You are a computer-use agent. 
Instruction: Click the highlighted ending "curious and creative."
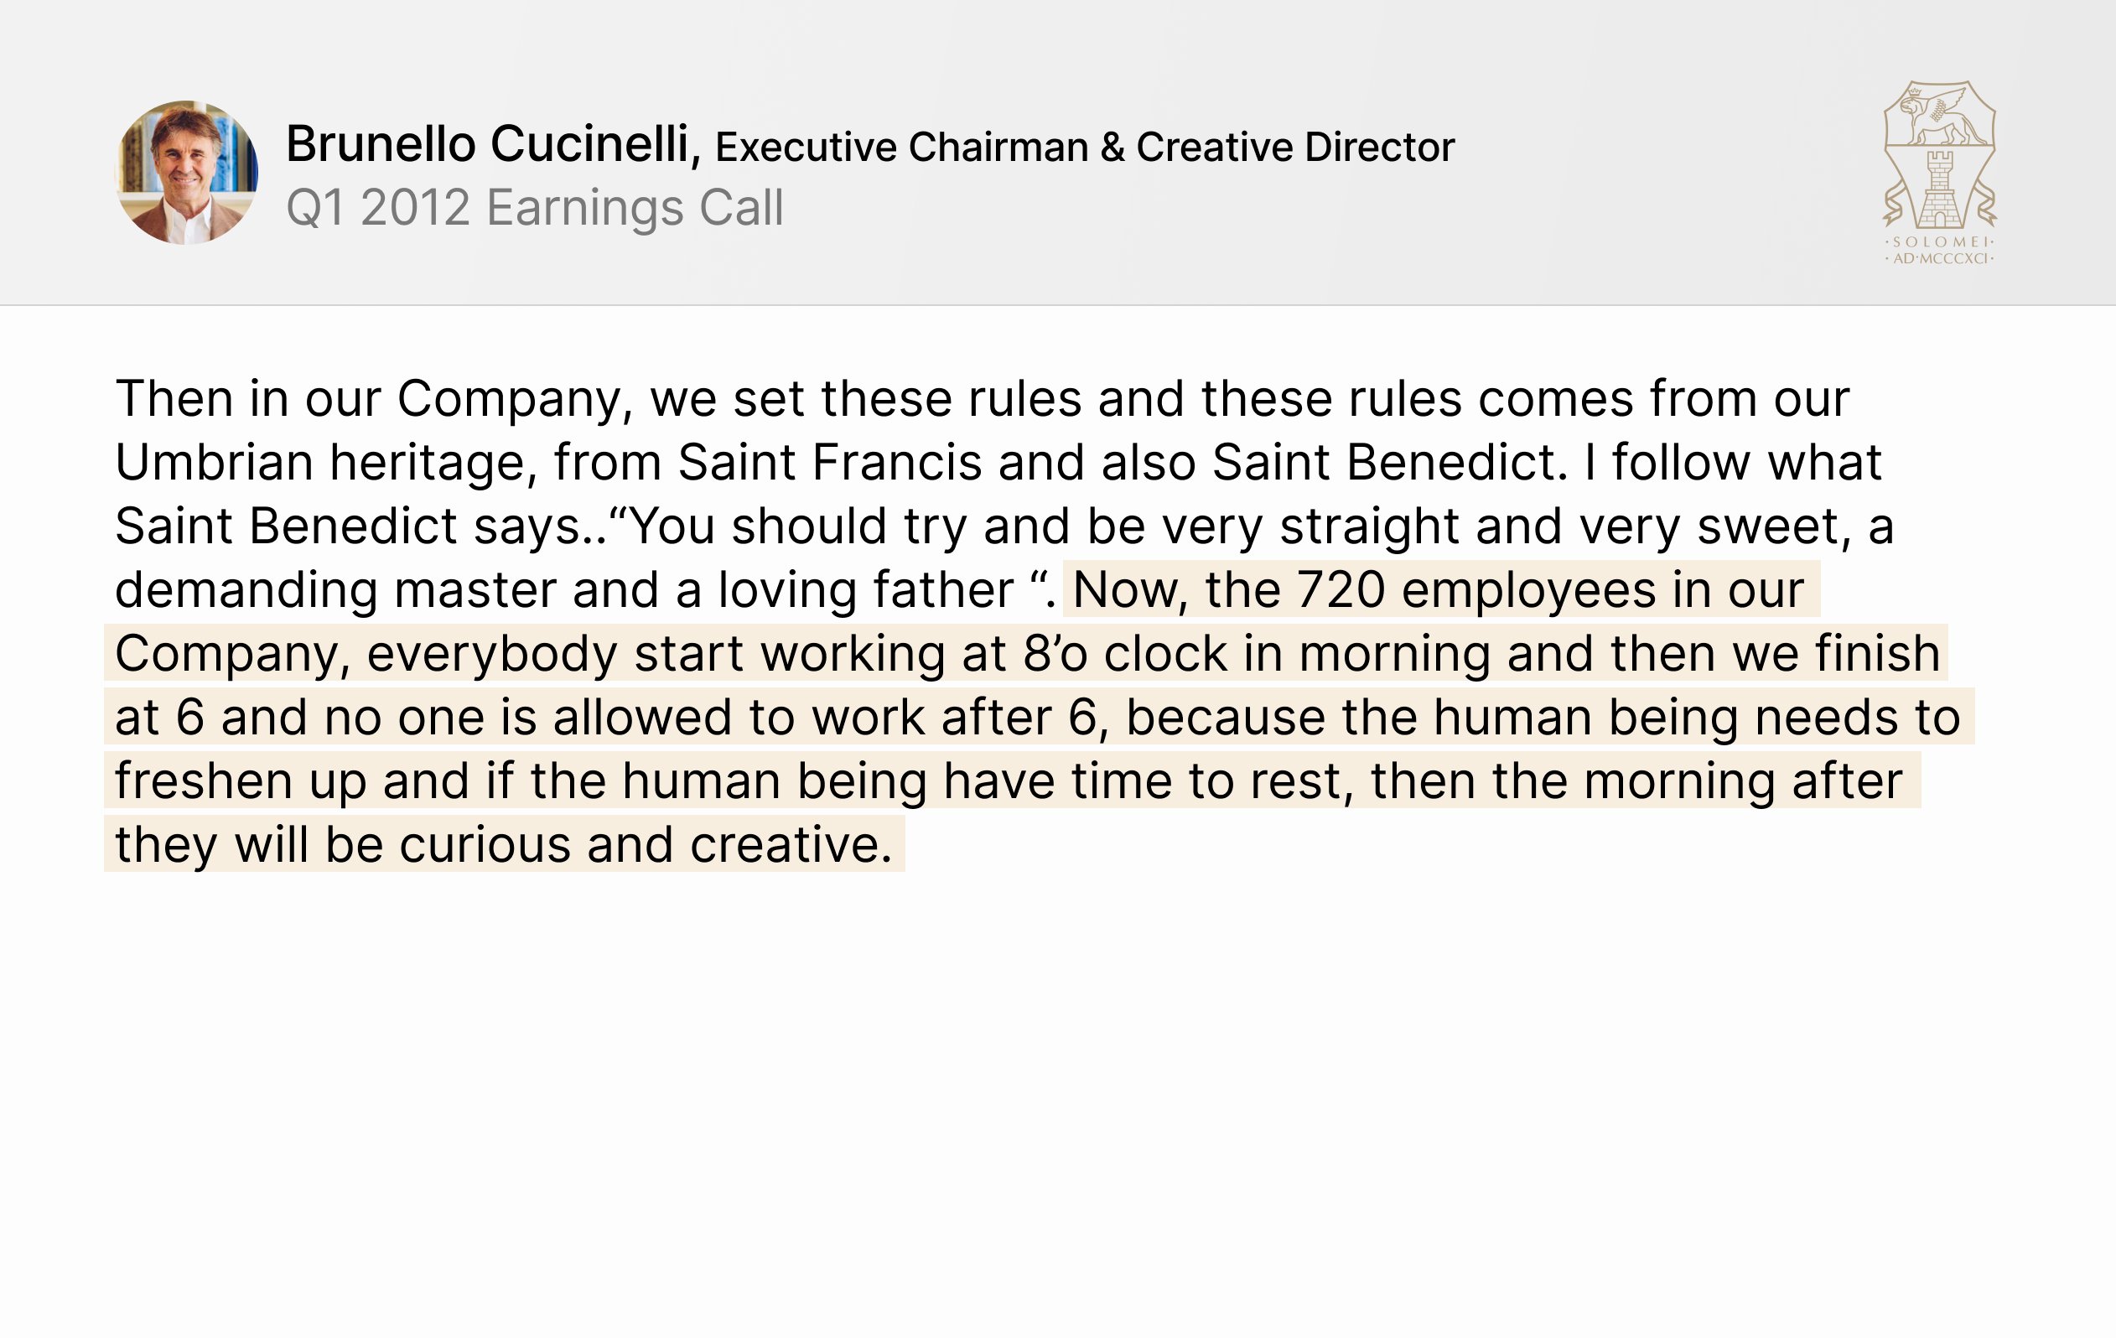click(646, 844)
